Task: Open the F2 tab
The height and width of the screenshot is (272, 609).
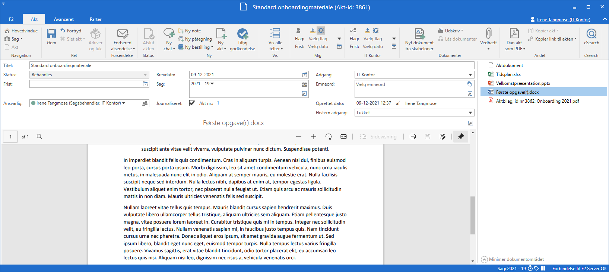Action: tap(11, 19)
